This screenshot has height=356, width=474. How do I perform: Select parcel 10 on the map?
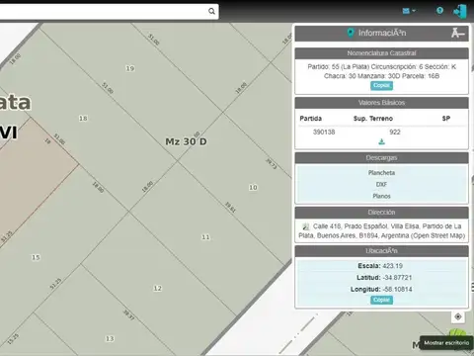(x=253, y=187)
